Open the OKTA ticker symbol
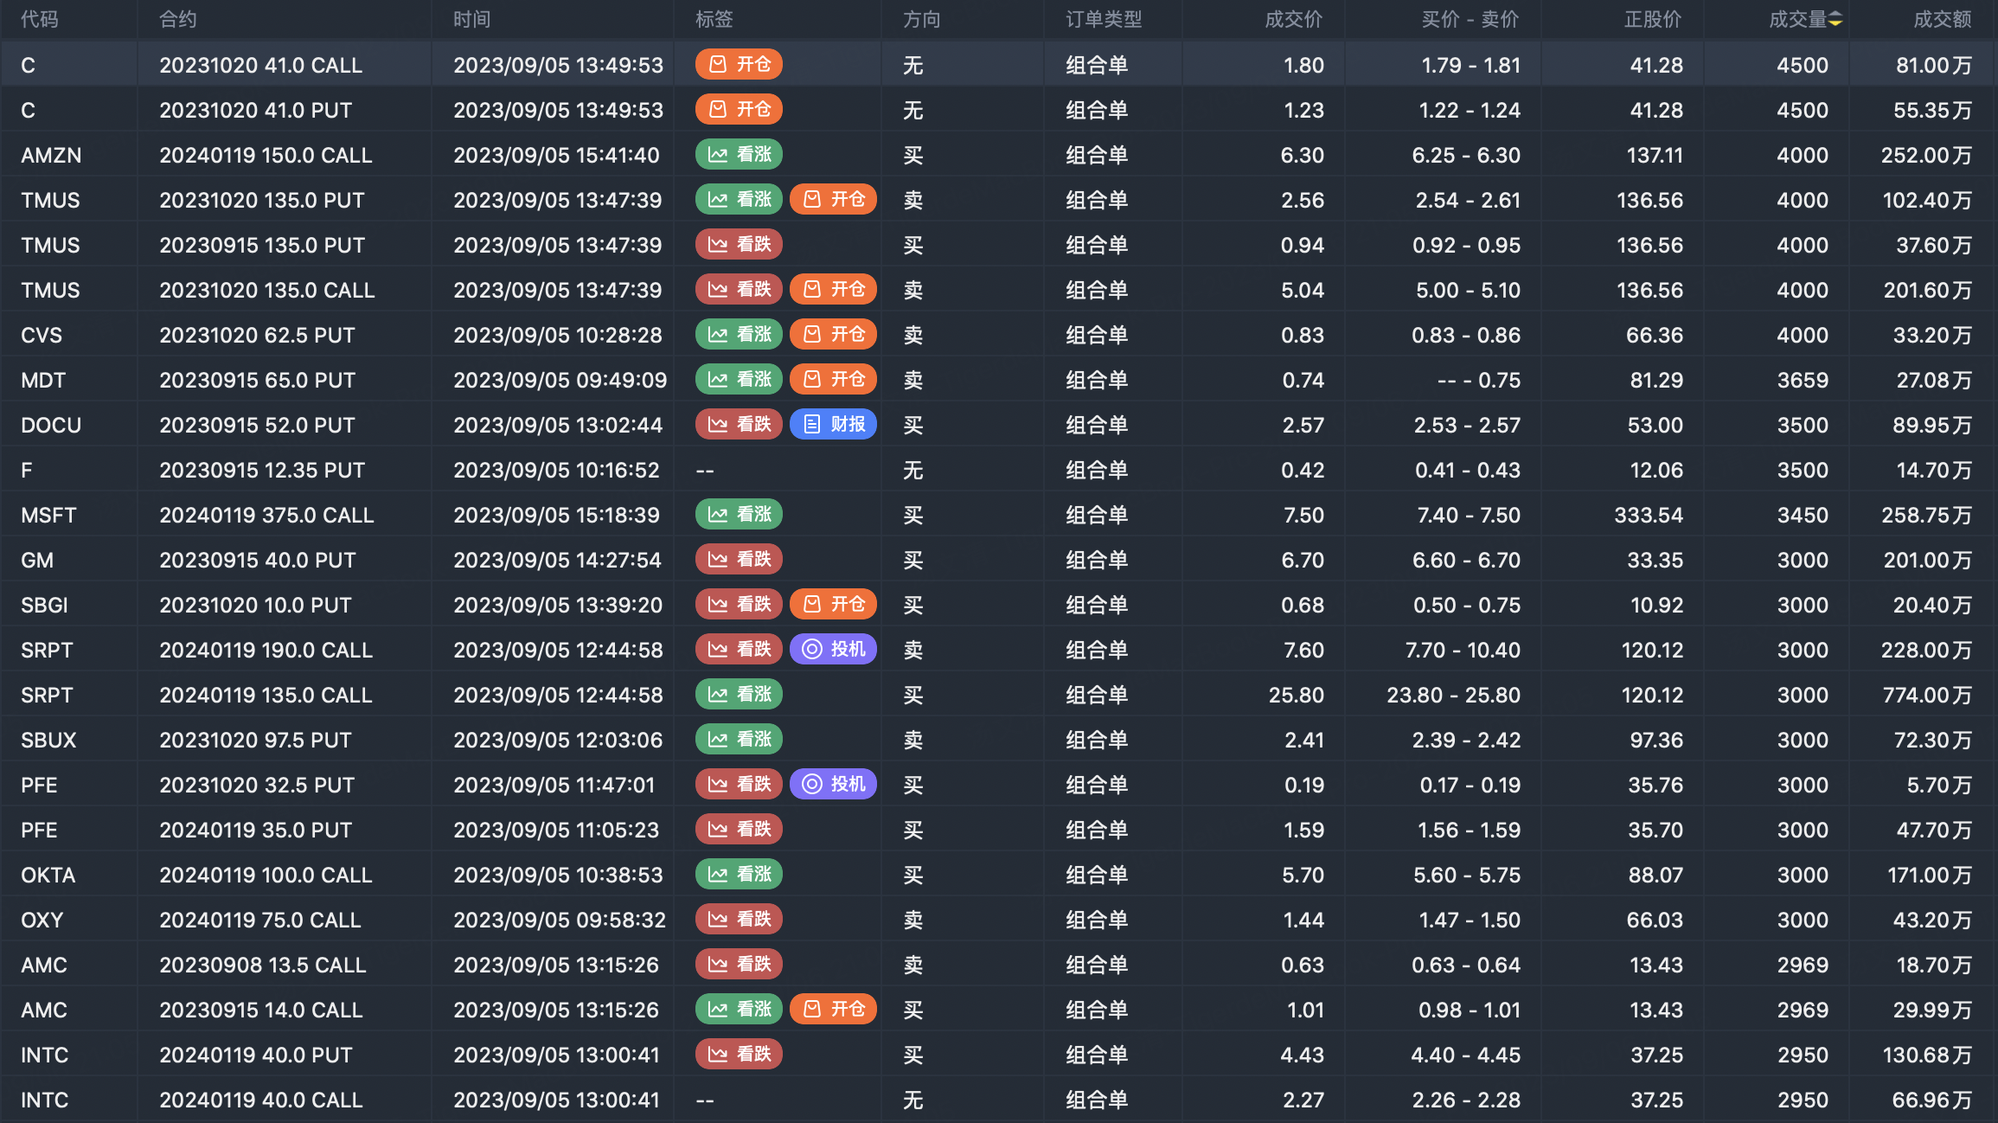 pos(48,876)
